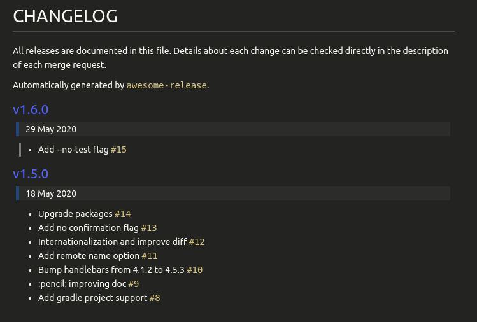The image size is (477, 322).
Task: Open the #11 link for remote name option
Action: pos(150,256)
